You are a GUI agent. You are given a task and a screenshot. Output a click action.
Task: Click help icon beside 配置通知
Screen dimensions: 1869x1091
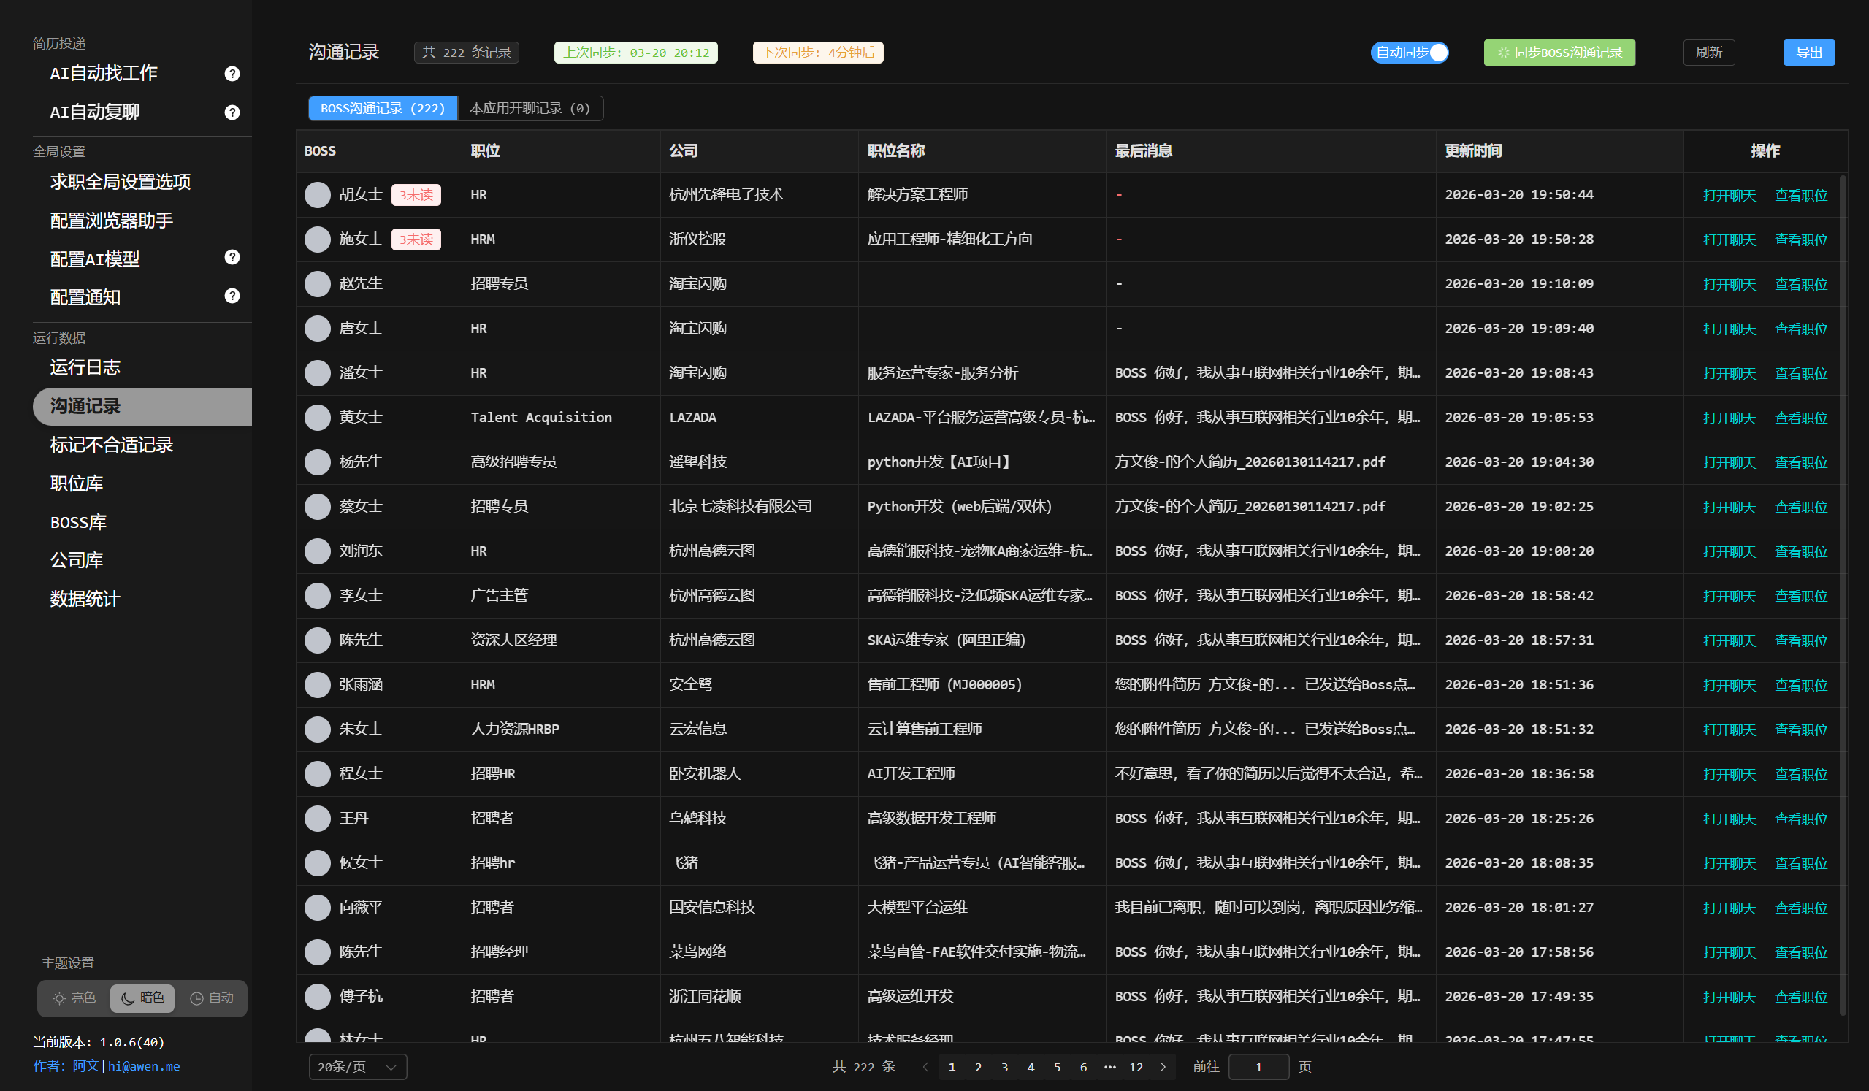pyautogui.click(x=232, y=296)
